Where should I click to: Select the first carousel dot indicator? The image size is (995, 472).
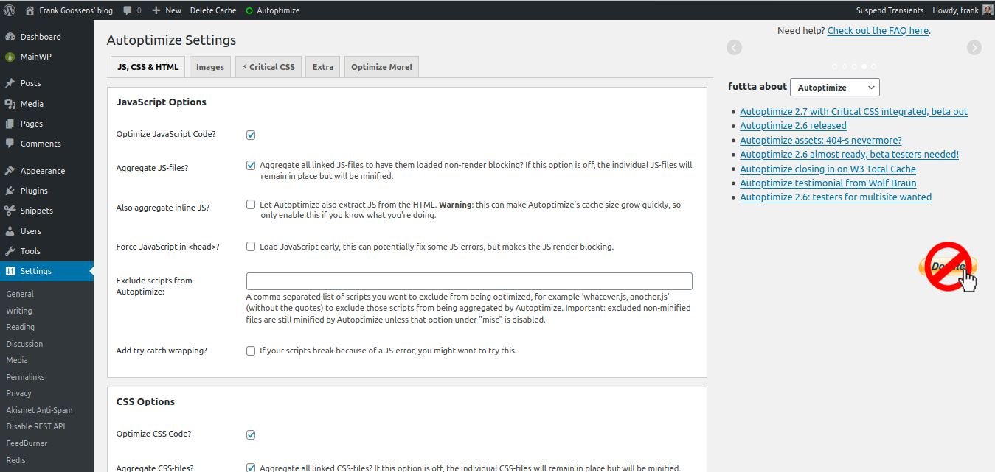[834, 66]
